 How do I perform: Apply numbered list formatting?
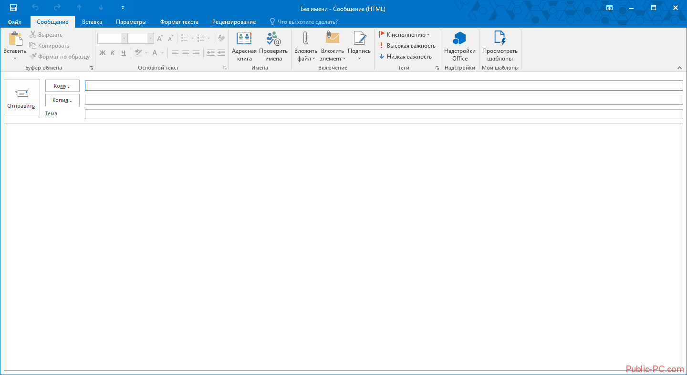pyautogui.click(x=201, y=39)
